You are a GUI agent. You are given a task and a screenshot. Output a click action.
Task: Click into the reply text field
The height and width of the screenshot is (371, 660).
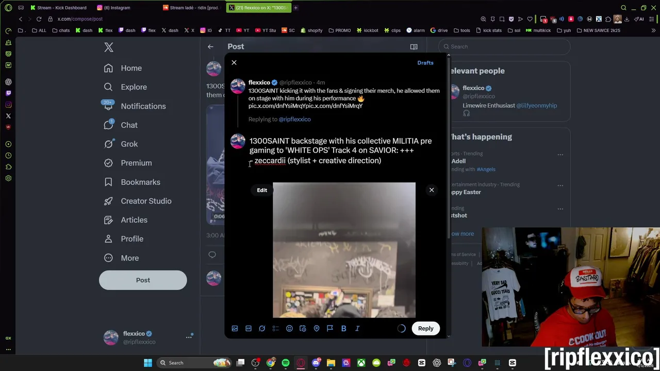pyautogui.click(x=341, y=150)
